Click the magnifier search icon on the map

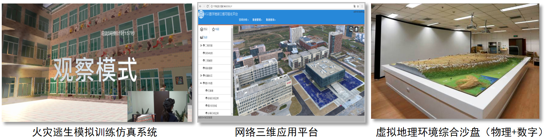click(x=351, y=30)
